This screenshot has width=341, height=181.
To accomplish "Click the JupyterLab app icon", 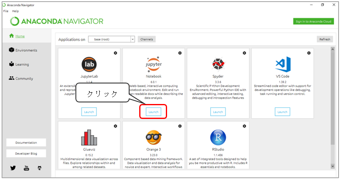I will point(89,64).
